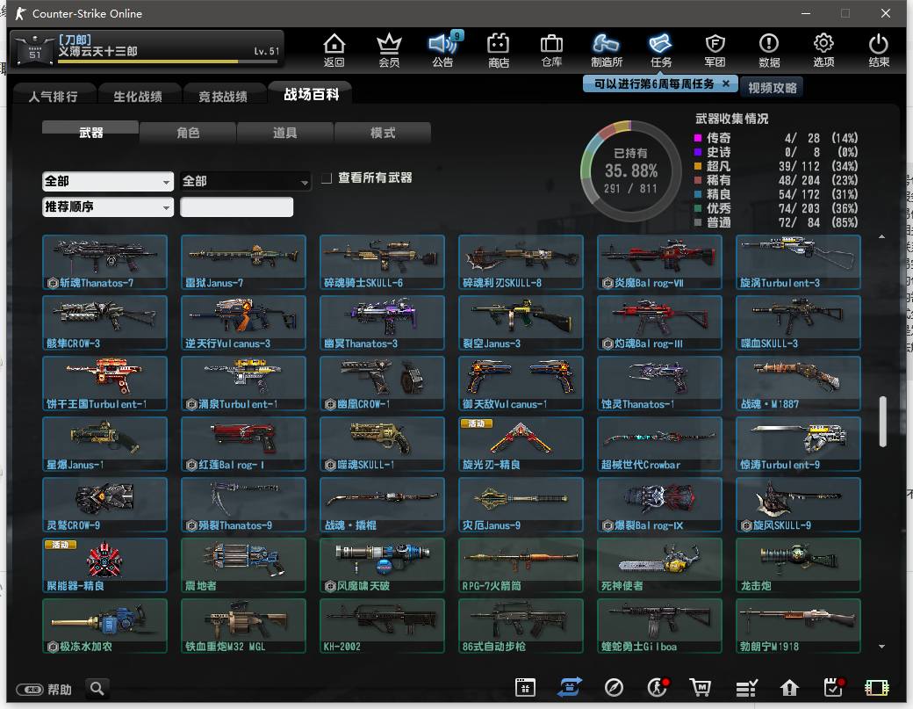Select the 战场百科 tab
This screenshot has height=709, width=913.
(312, 94)
